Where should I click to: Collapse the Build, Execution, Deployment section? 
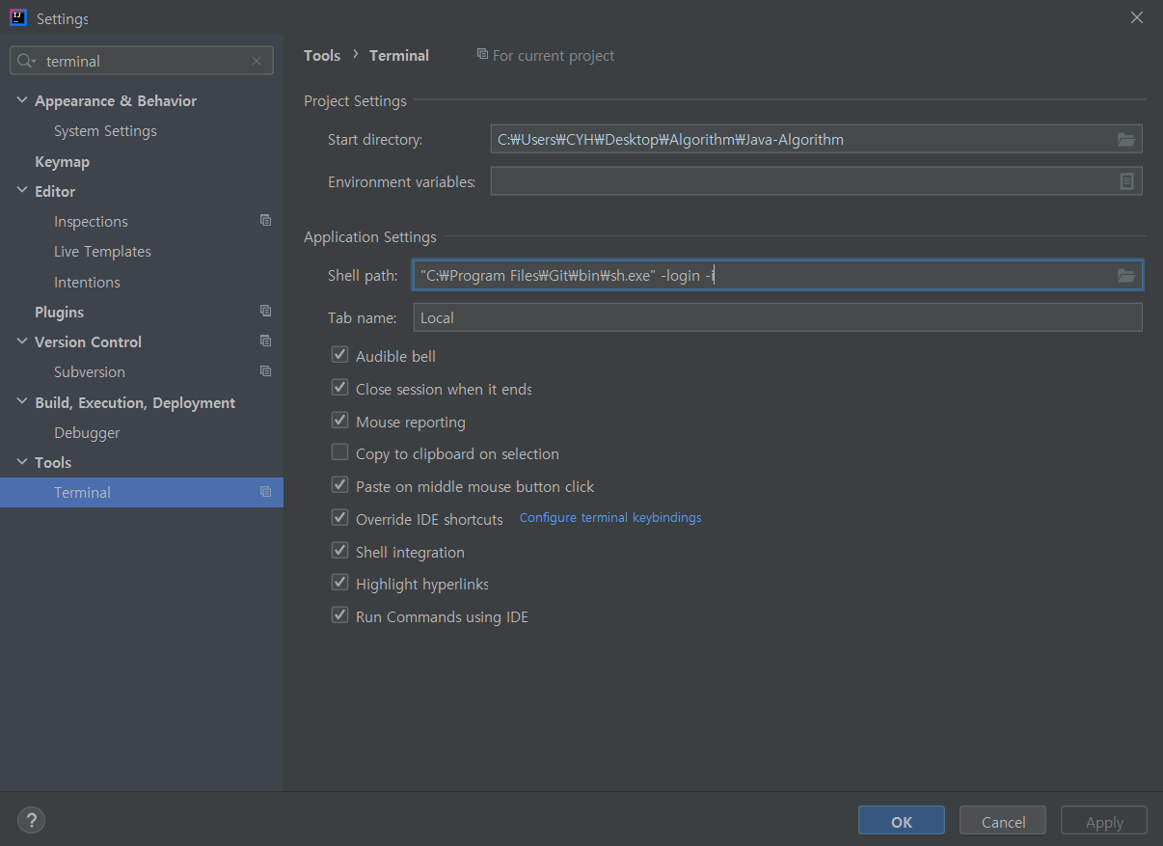[x=21, y=402]
